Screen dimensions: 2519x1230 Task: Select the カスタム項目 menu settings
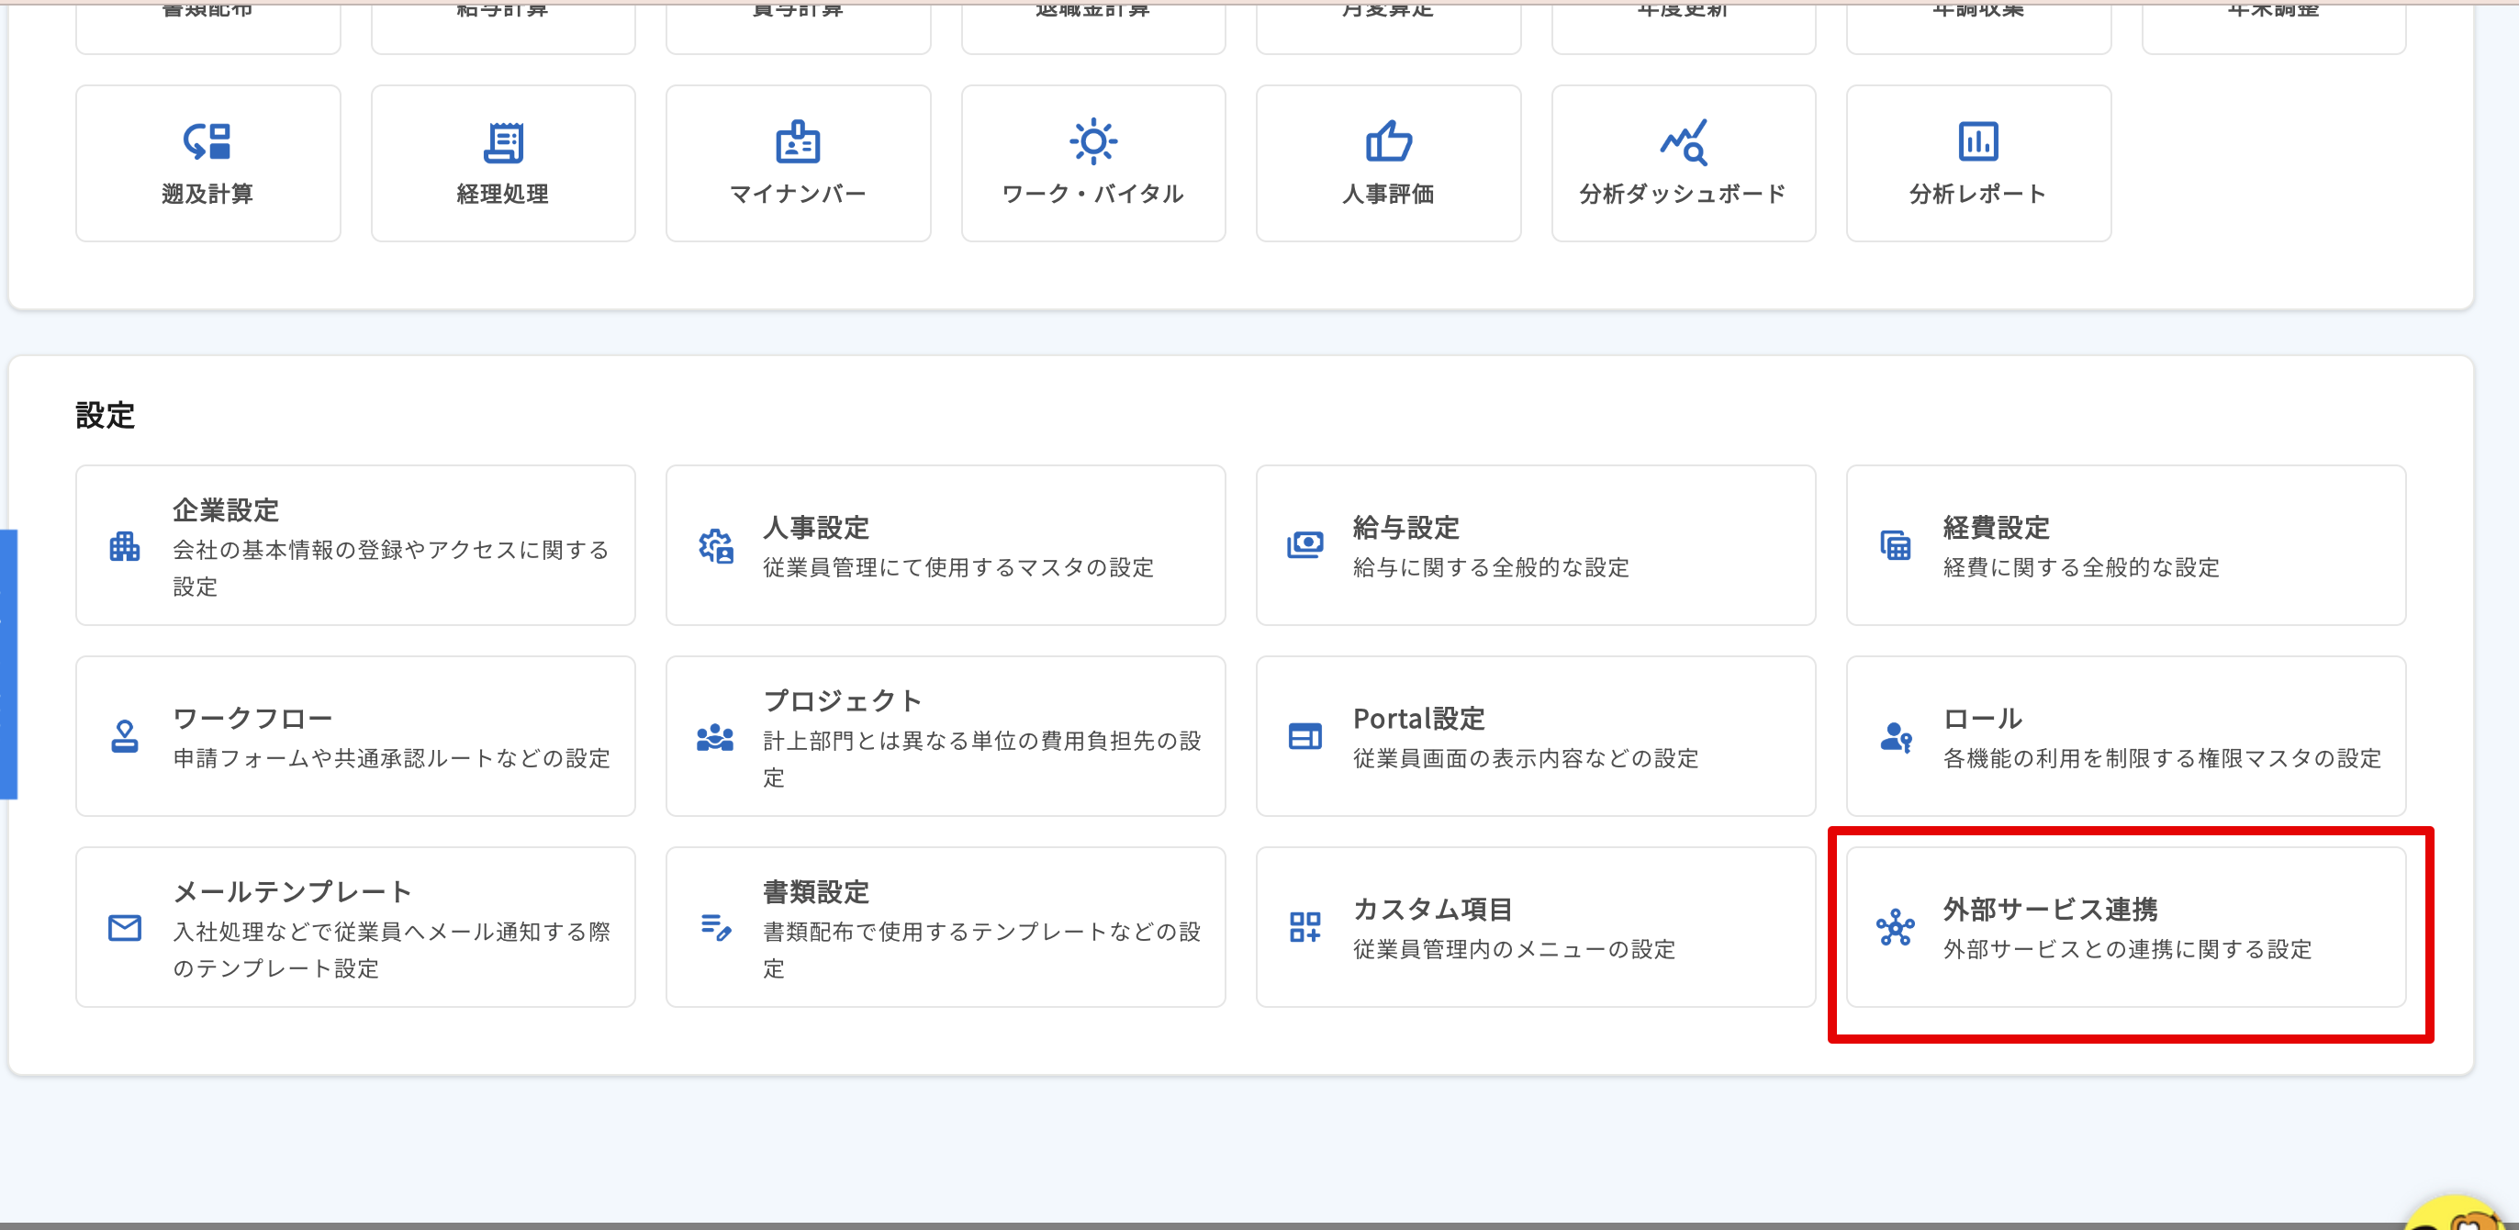(1534, 928)
